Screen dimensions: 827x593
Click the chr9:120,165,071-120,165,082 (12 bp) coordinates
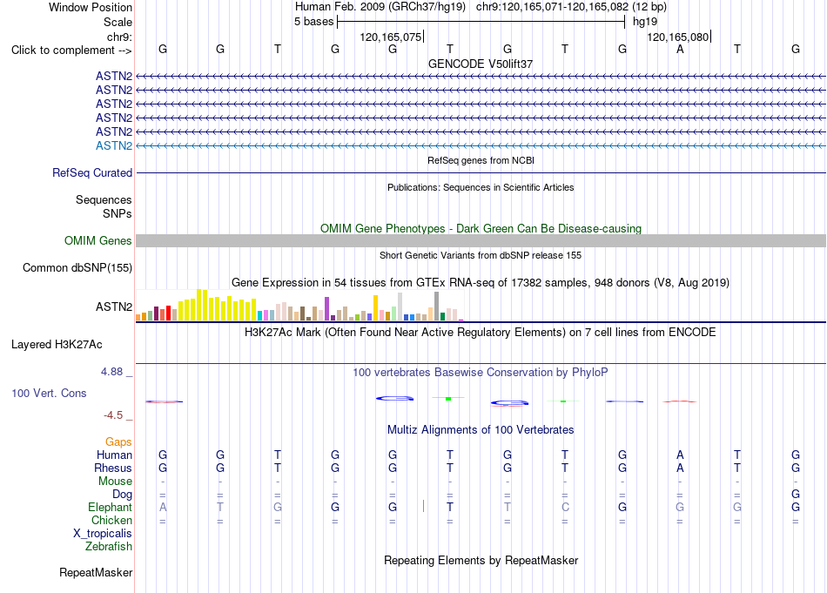(x=571, y=7)
